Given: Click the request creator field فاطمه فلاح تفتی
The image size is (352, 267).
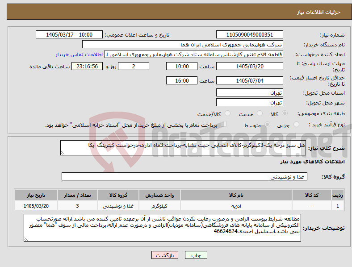Looking at the screenshot, I should [194, 54].
